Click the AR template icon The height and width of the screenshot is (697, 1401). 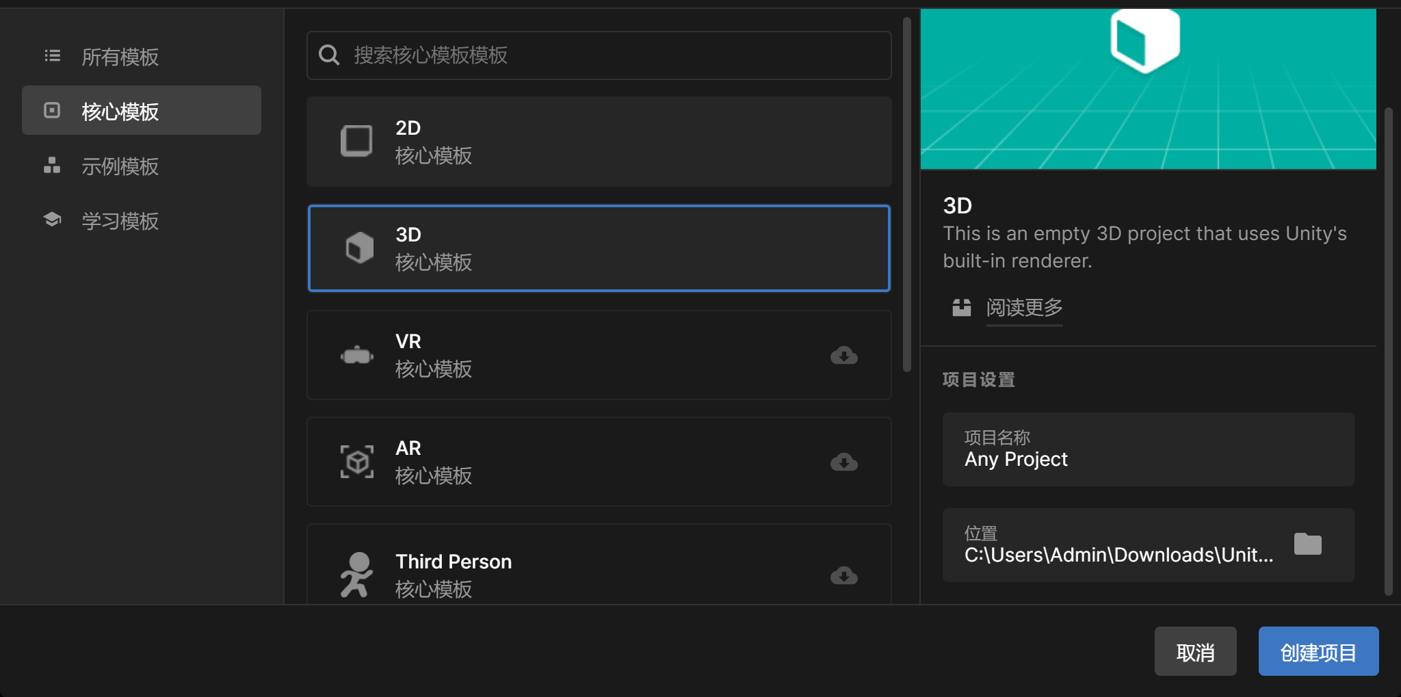(x=356, y=462)
